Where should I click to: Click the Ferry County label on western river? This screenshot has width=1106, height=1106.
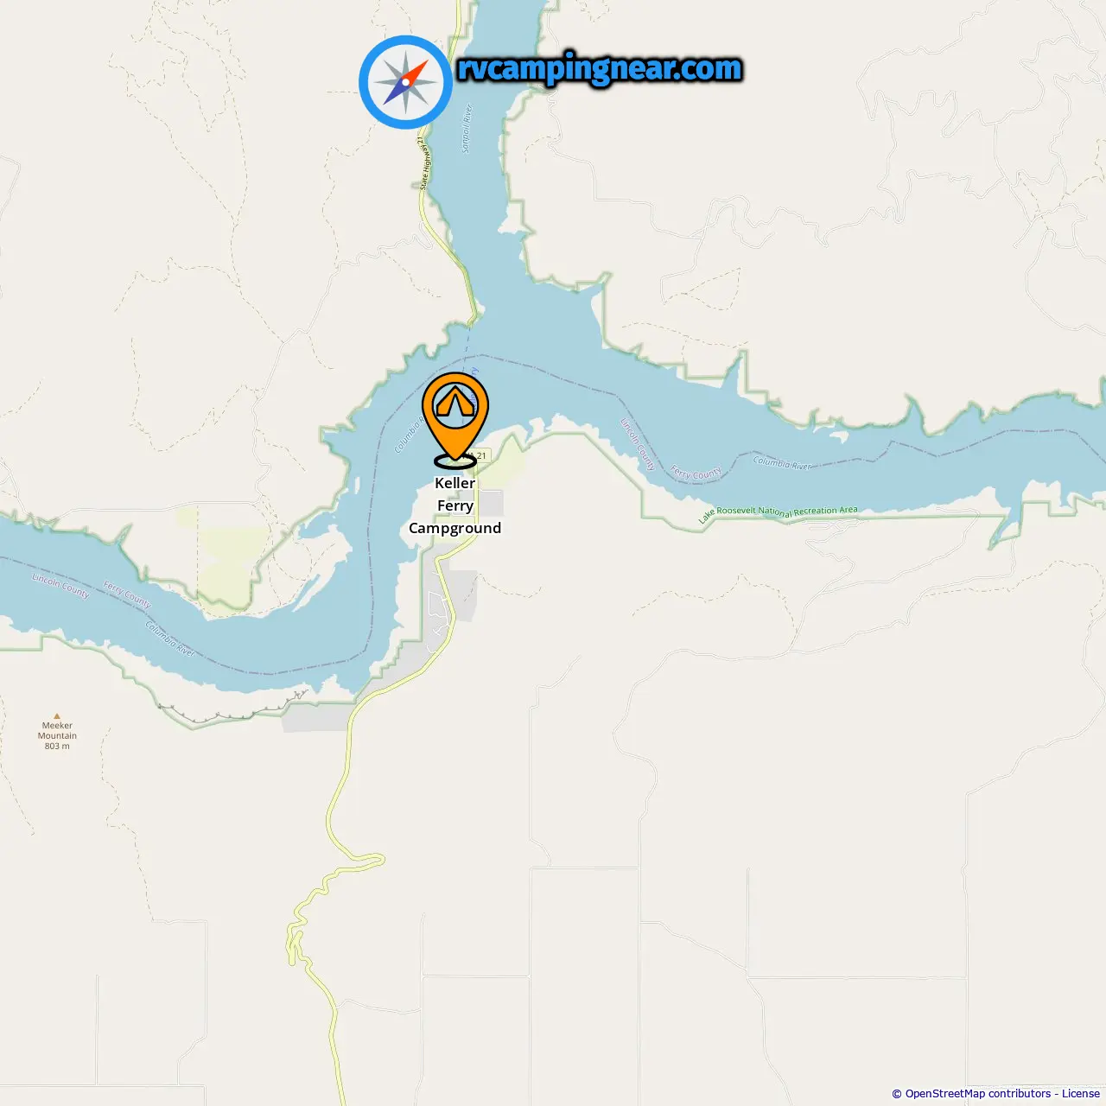pos(127,594)
